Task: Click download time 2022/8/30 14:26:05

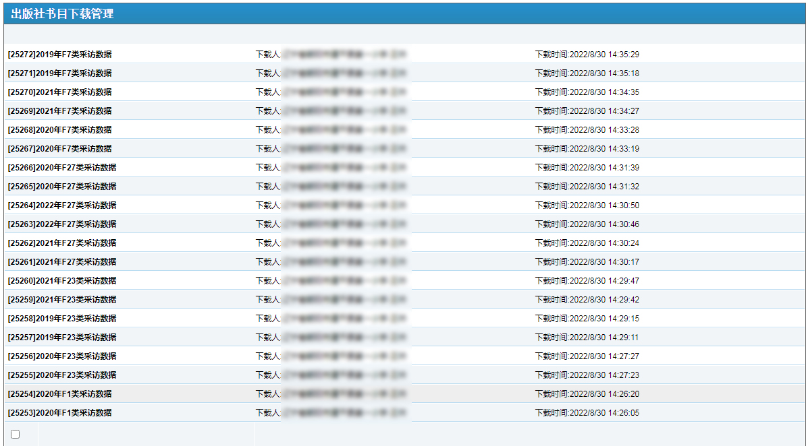Action: pos(587,413)
